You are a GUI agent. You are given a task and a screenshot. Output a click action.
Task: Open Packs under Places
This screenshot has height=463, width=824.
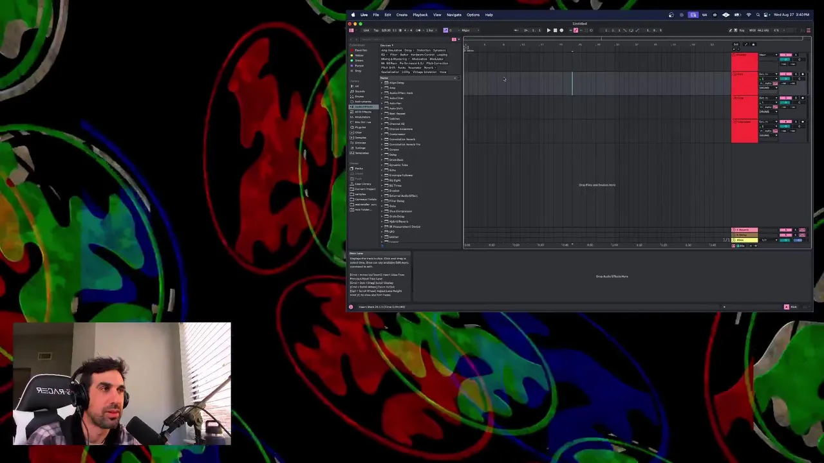(358, 168)
